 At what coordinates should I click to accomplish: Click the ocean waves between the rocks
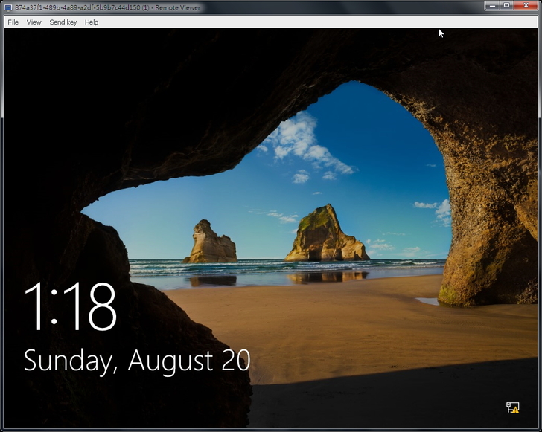click(261, 268)
